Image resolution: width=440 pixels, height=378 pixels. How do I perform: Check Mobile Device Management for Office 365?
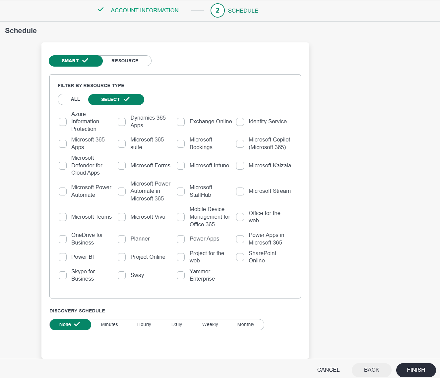[x=181, y=217]
